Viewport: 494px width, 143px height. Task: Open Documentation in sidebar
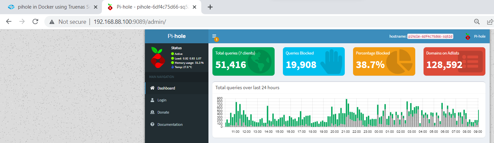(x=177, y=125)
